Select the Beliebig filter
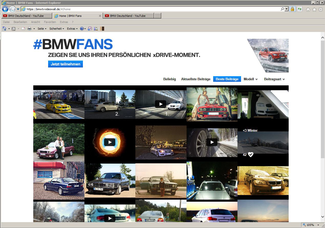This screenshot has height=228, width=325. click(x=170, y=79)
